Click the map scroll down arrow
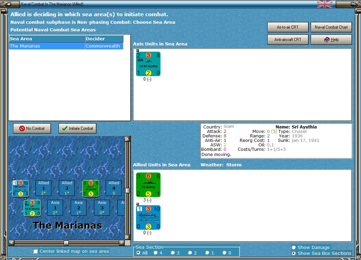This screenshot has width=361, height=260. [x=127, y=237]
